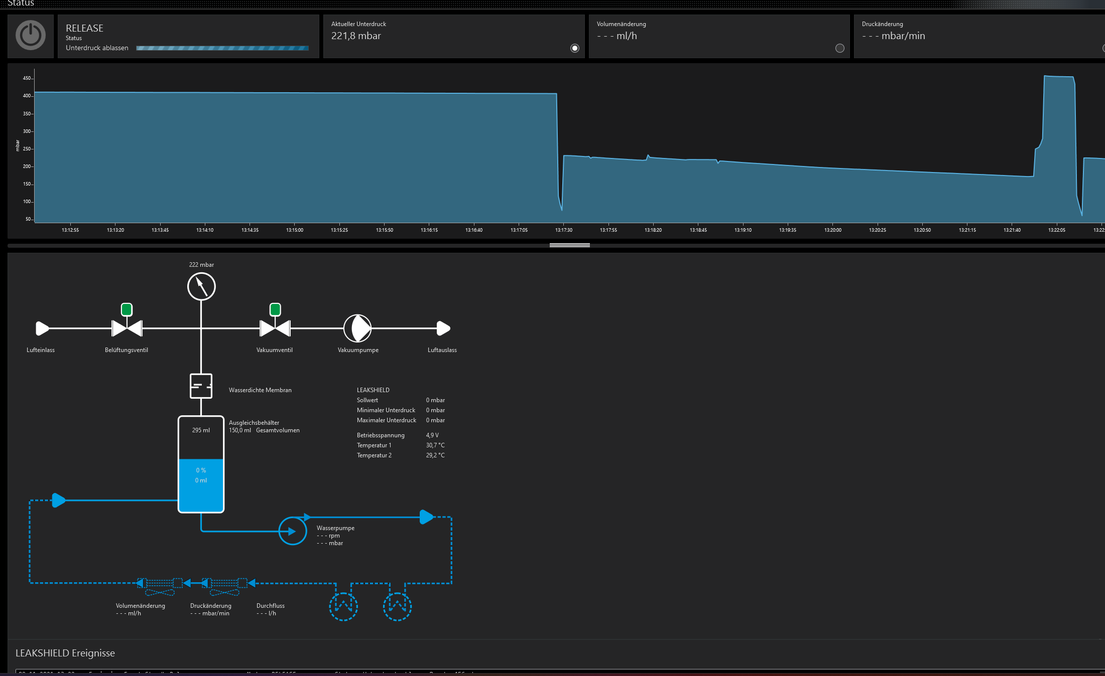The width and height of the screenshot is (1105, 676).
Task: Select the Aktueller Unterdruck chart radio button
Action: (x=575, y=48)
